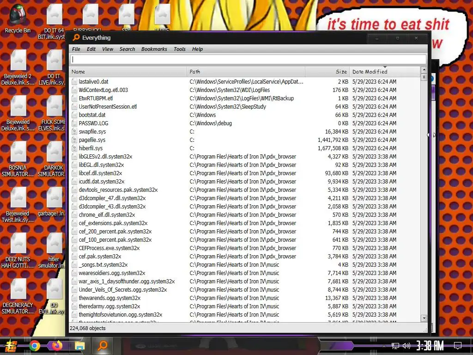Select the CEFProcess.exe.system32x result
473x355 pixels.
(x=109, y=248)
